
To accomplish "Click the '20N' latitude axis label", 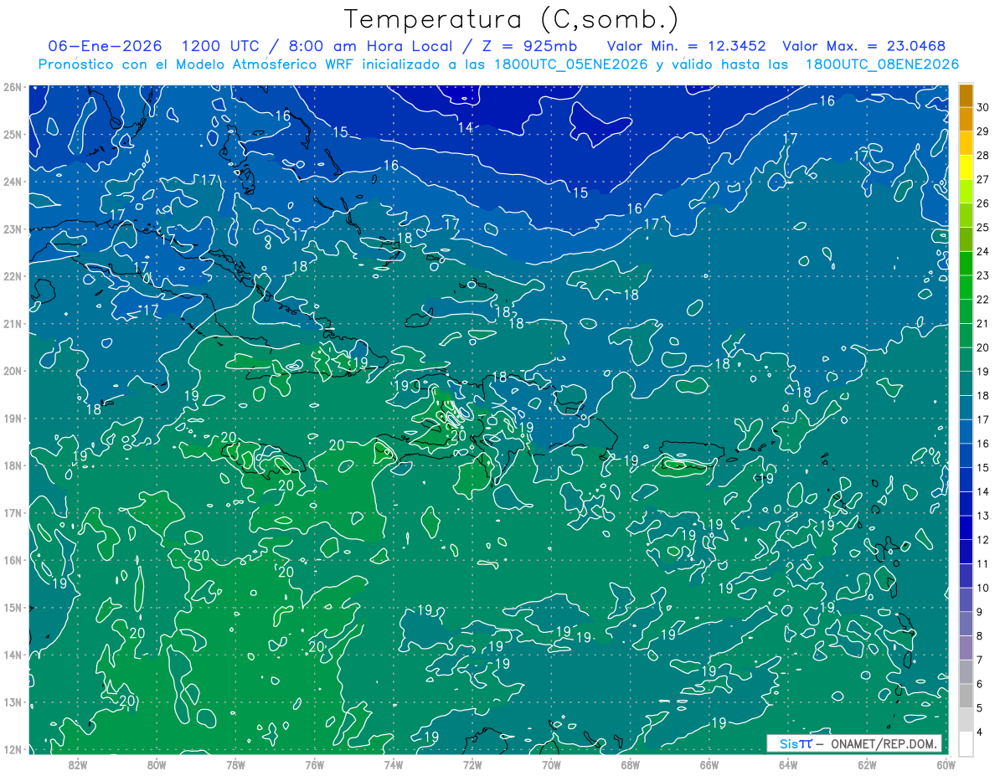I will 12,371.
